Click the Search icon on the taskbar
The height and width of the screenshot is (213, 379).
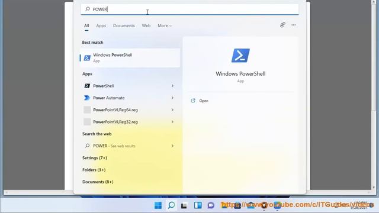coord(171,205)
